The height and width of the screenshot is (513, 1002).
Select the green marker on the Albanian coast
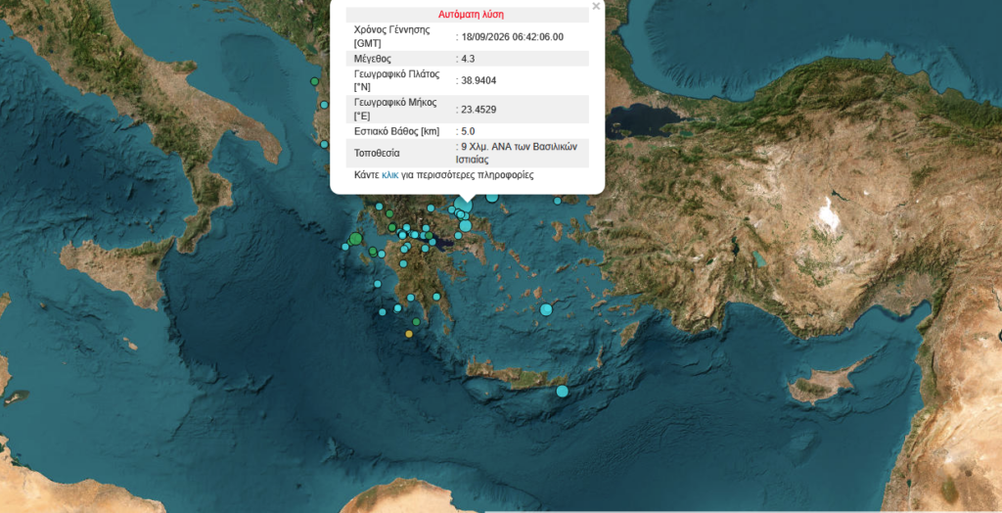(314, 81)
